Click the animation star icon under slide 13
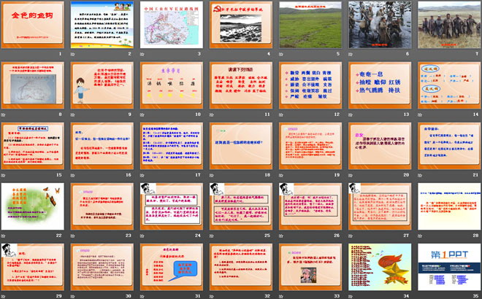The width and height of the screenshot is (482, 299). [x=351, y=114]
